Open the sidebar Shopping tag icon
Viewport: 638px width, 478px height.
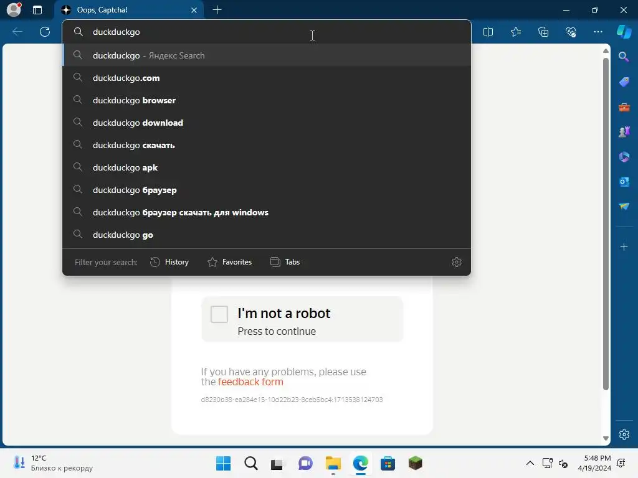click(x=624, y=82)
